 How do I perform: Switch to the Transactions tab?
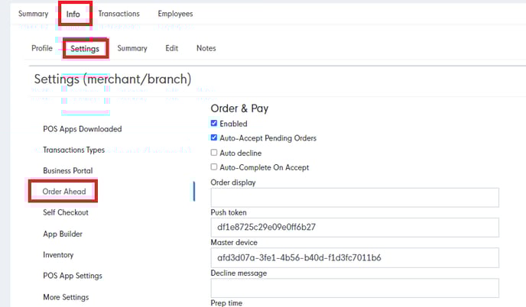(x=119, y=14)
